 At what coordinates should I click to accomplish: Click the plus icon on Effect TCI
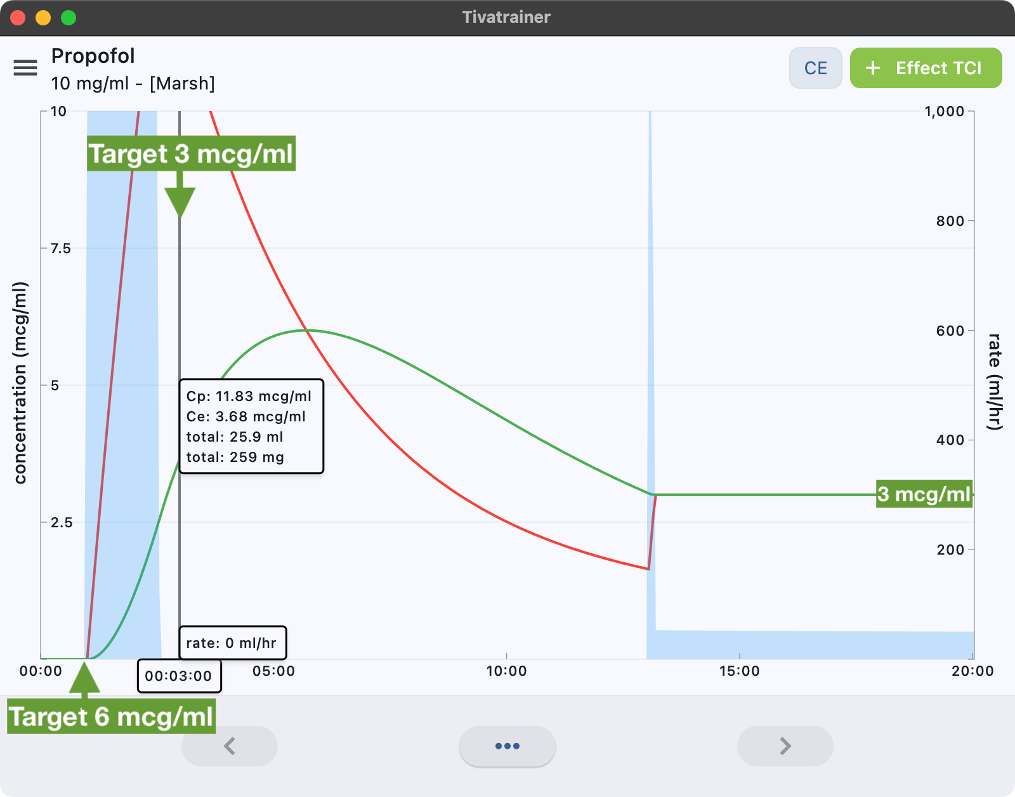point(873,68)
